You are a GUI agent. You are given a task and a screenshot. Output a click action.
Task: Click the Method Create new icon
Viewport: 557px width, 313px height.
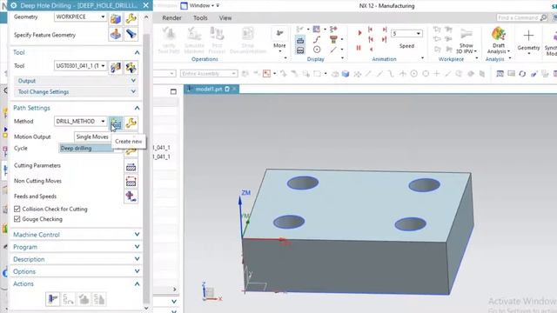[x=115, y=123]
